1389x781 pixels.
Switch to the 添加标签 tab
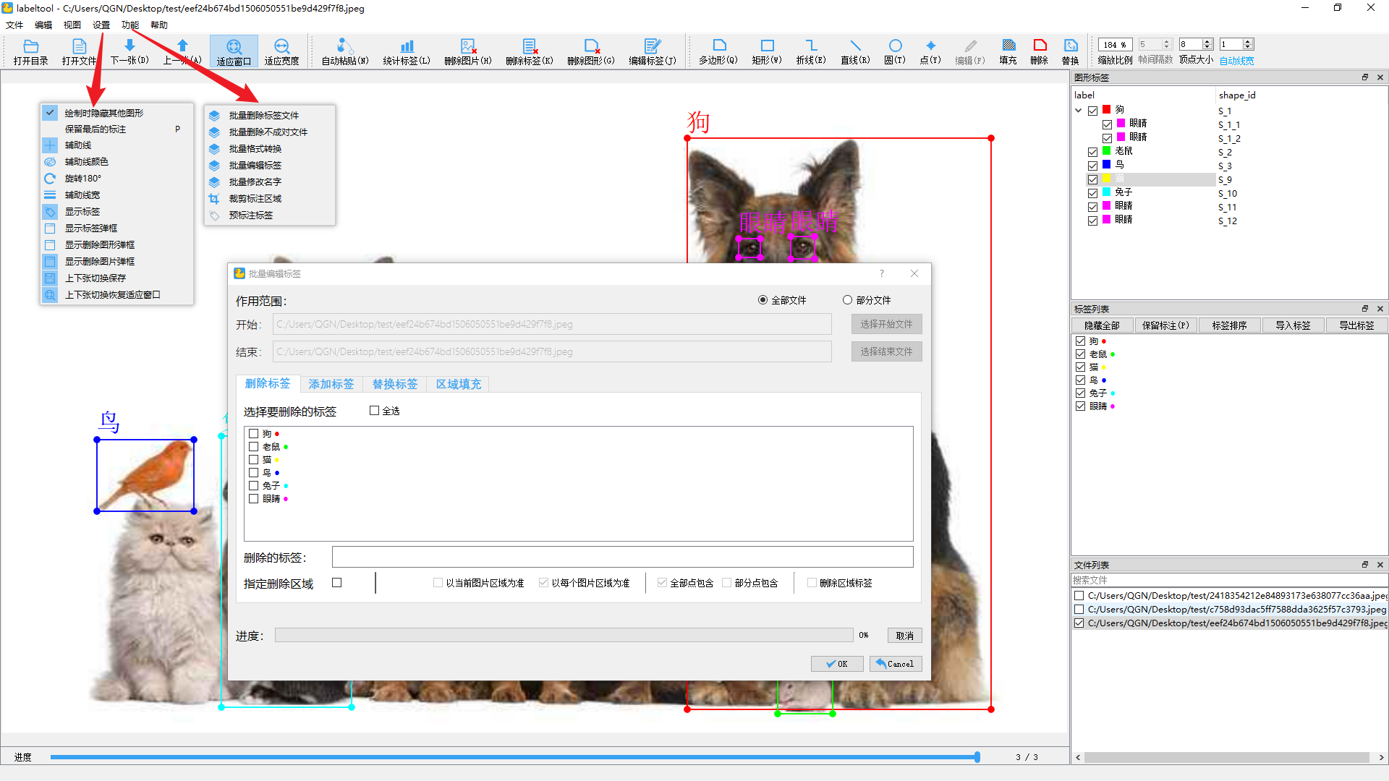(331, 384)
